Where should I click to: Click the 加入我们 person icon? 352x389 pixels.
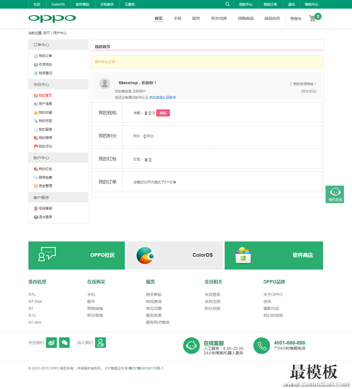tap(101, 343)
